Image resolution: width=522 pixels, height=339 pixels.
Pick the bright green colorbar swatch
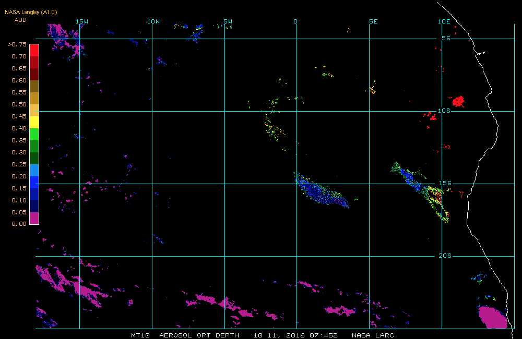point(34,134)
